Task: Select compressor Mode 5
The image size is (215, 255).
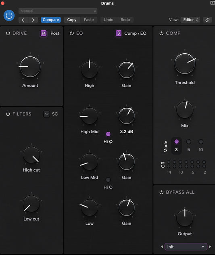Action: click(x=189, y=142)
